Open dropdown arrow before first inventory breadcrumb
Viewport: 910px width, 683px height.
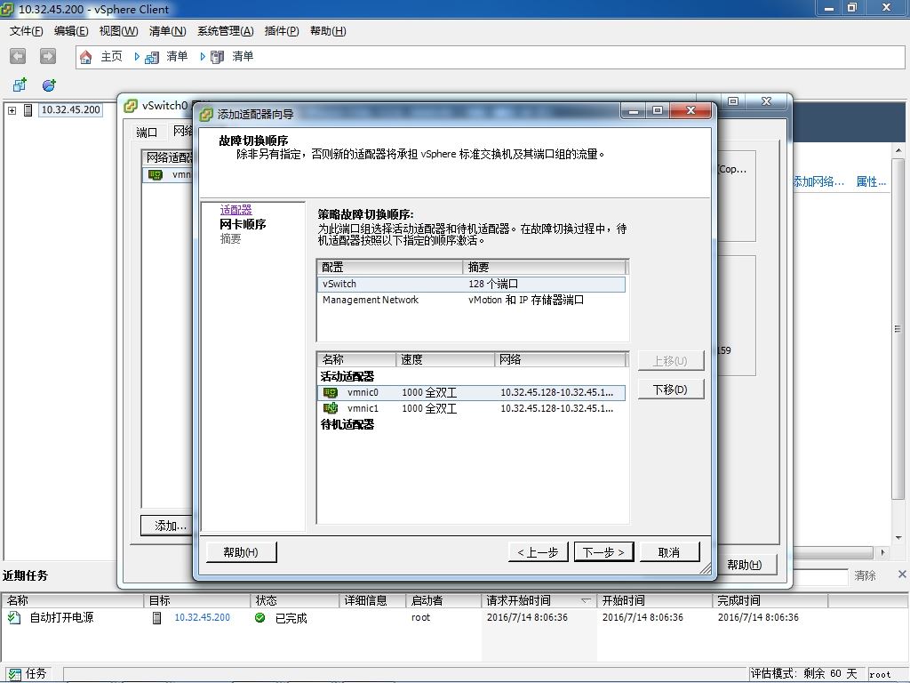pyautogui.click(x=137, y=56)
